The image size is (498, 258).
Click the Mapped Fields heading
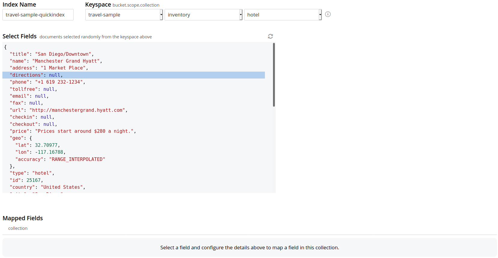coord(23,218)
